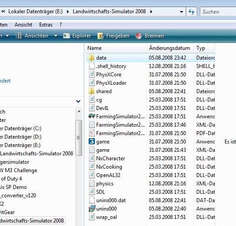Select the FarmingSimulator XML document icon
This screenshot has width=236, height=226.
(92, 125)
